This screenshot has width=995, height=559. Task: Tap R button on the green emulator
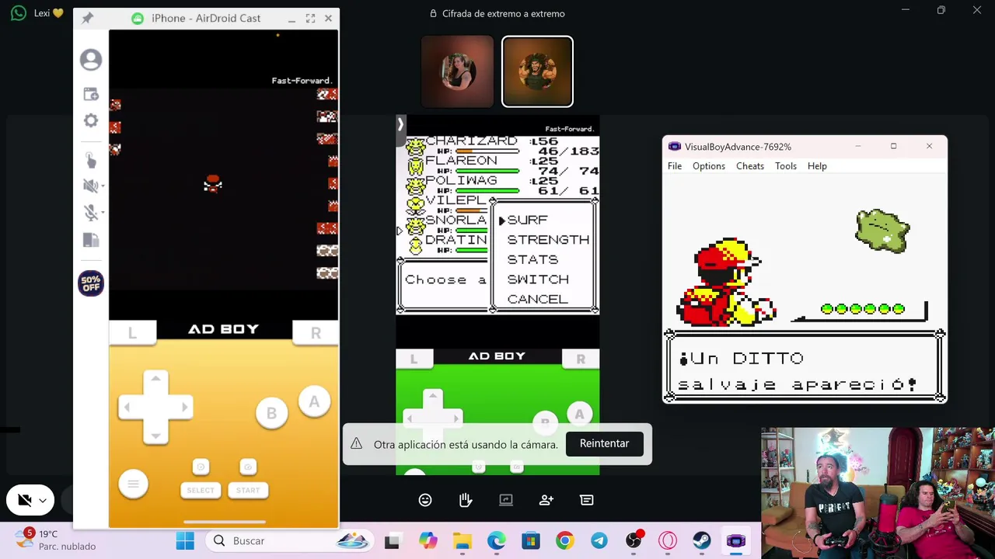[581, 359]
